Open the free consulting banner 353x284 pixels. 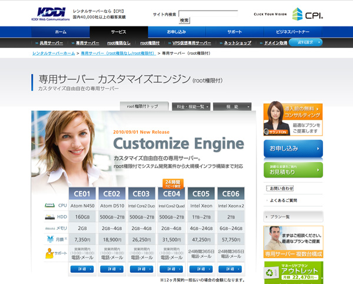tap(293, 119)
